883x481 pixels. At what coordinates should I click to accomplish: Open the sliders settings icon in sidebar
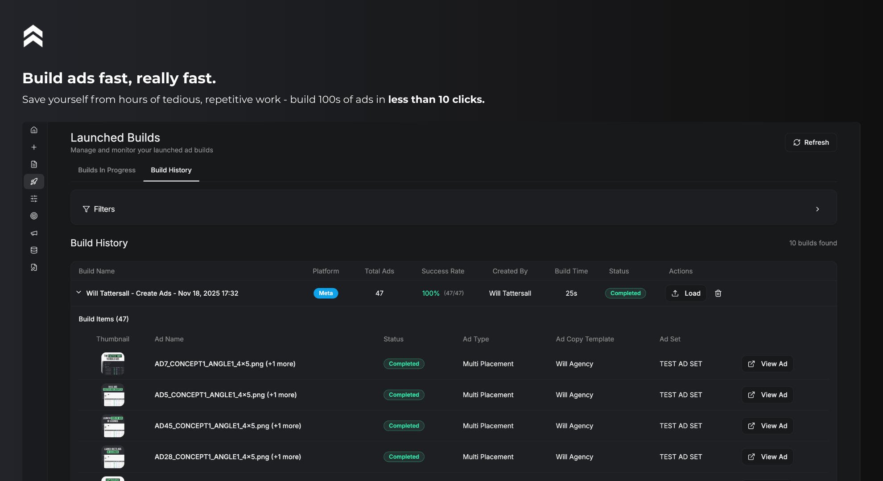33,199
